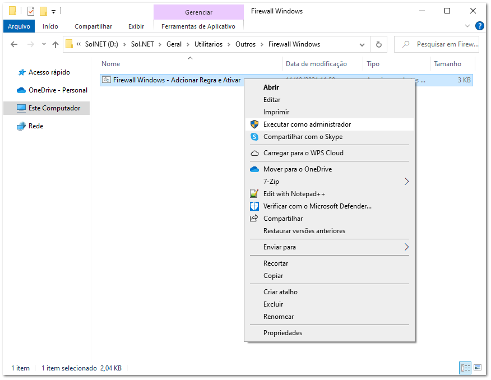491x380 pixels.
Task: Sort files by the Nome column
Action: click(111, 64)
